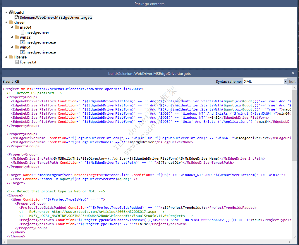Click the '<Choose>' opening tag
This screenshot has width=299, height=245.
[15, 195]
